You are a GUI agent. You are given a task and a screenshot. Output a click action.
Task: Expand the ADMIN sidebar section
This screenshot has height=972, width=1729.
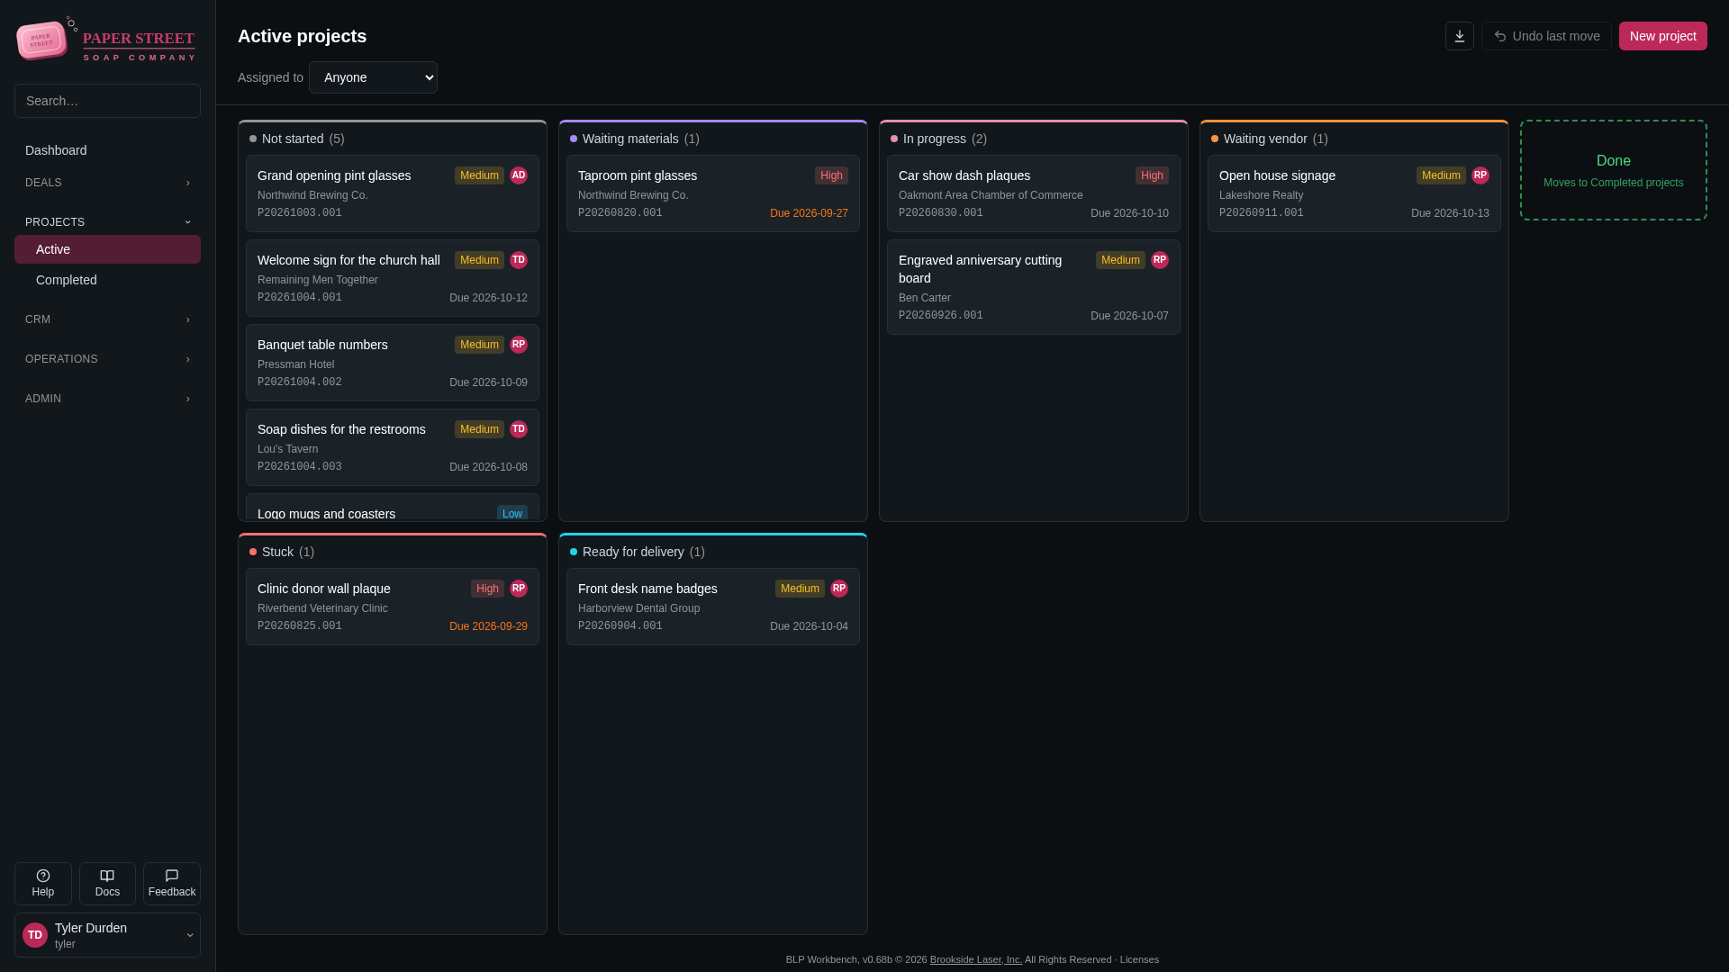click(107, 399)
